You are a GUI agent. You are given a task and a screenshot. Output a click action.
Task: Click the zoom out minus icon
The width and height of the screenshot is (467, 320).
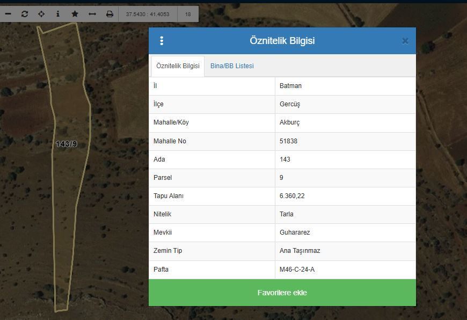click(x=8, y=14)
